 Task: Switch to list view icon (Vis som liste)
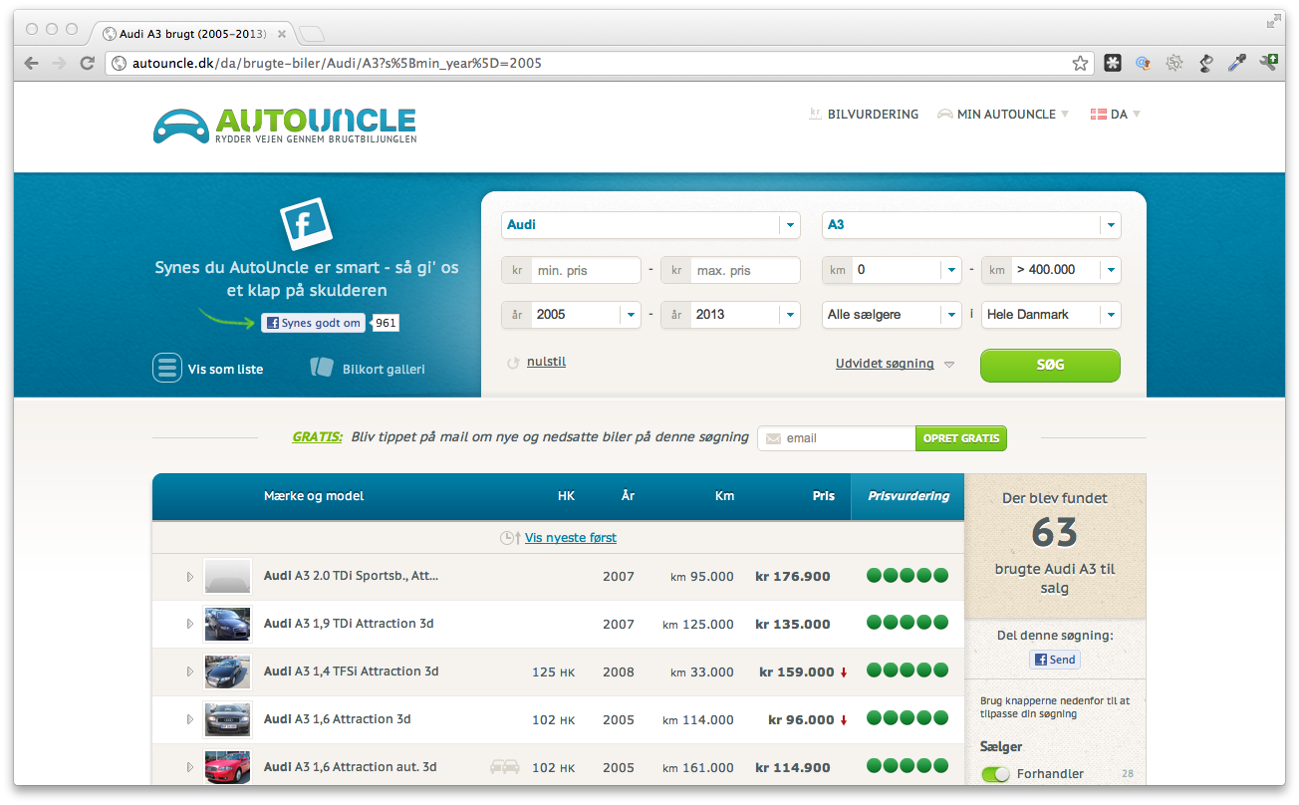click(x=166, y=368)
